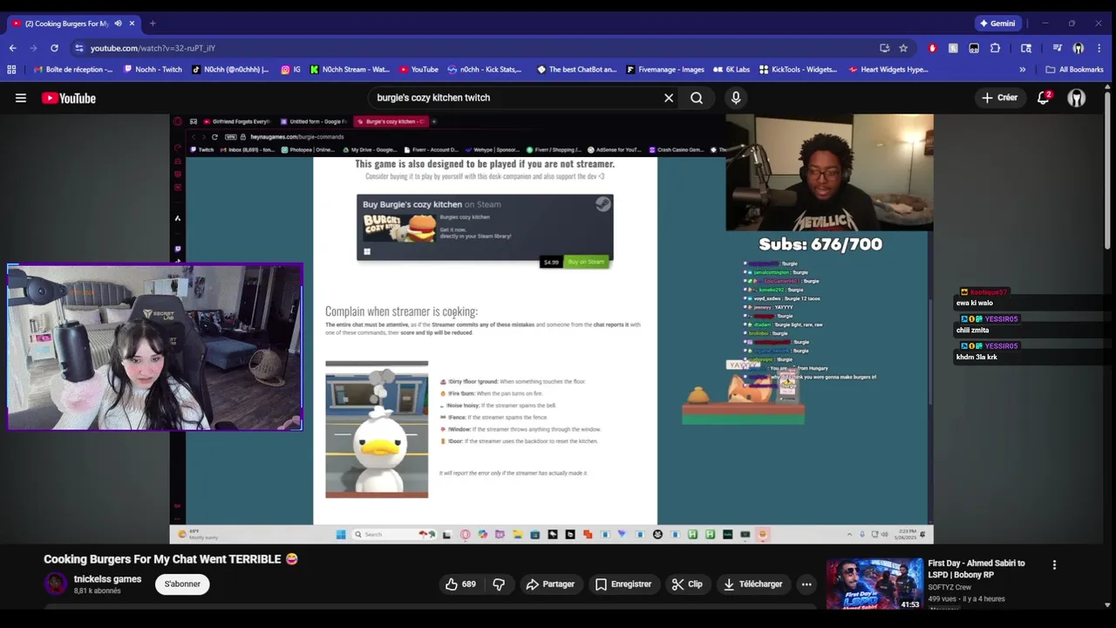The width and height of the screenshot is (1116, 628).
Task: Open the KickTools - Widgets bookmark
Action: click(x=798, y=70)
